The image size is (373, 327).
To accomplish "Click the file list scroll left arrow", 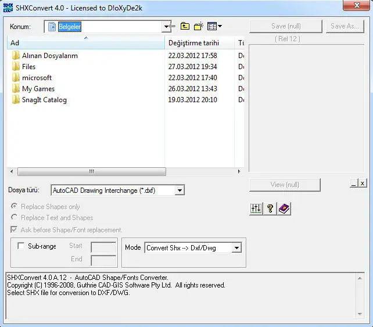I will coord(12,171).
